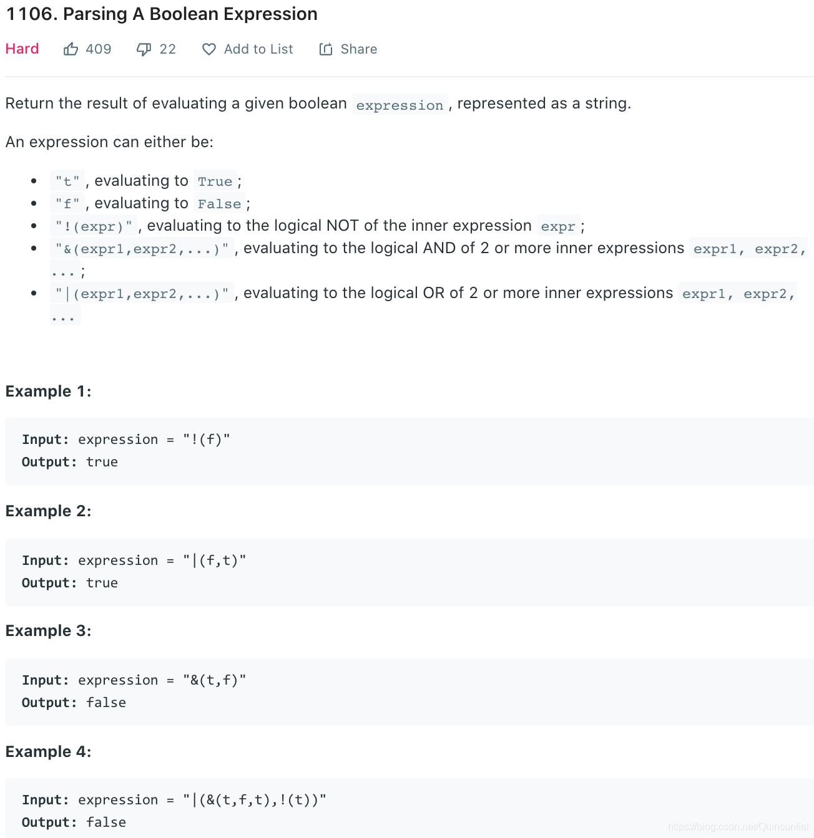Click the thumbs-down dislike icon
This screenshot has height=838, width=814.
(x=144, y=49)
